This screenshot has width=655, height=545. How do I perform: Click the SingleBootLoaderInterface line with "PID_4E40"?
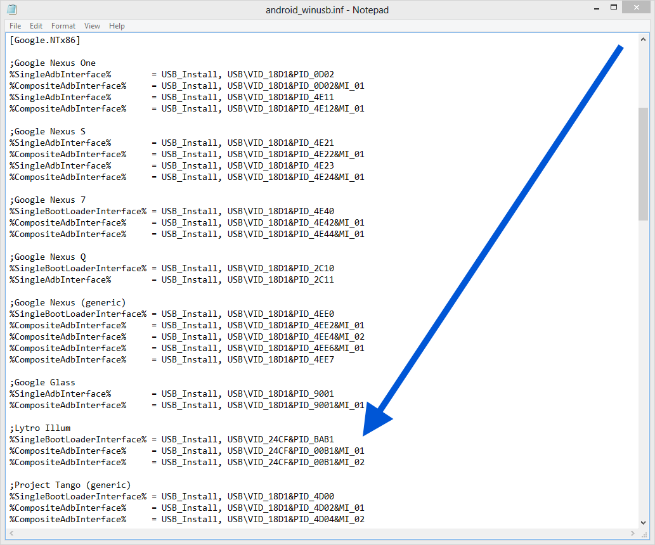pyautogui.click(x=172, y=211)
